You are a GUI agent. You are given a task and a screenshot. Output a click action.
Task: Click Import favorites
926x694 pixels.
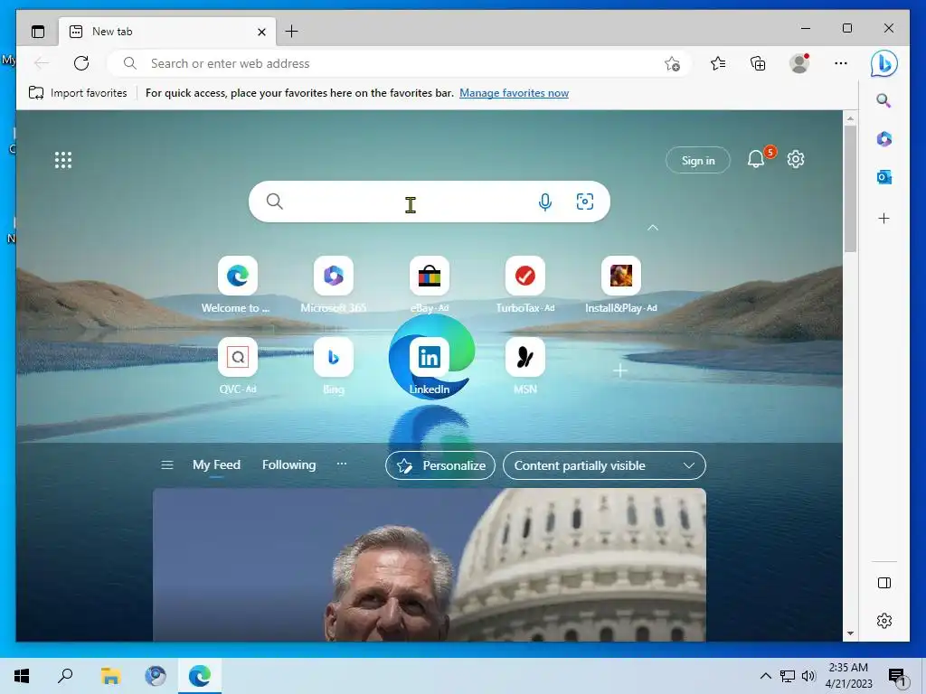(78, 93)
